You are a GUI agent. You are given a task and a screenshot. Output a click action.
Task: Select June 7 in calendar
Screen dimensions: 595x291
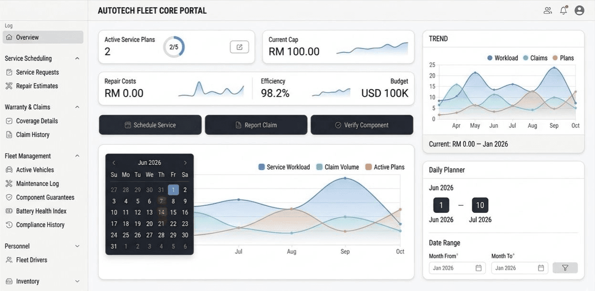161,201
